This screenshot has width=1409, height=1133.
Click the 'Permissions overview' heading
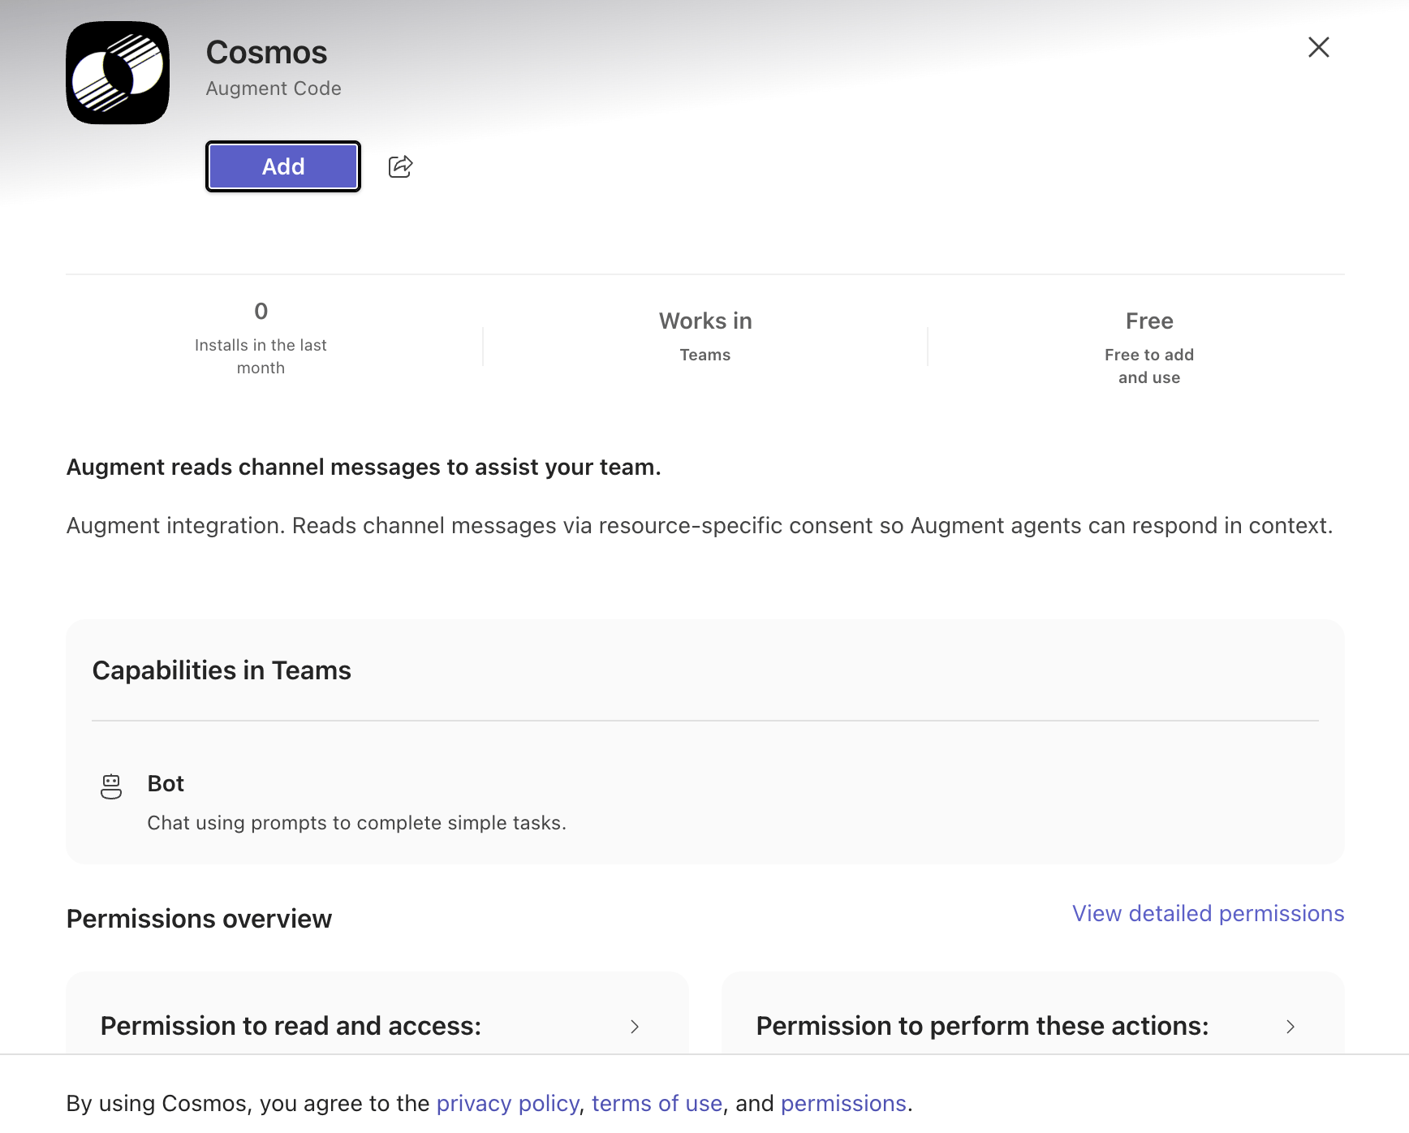(x=199, y=919)
